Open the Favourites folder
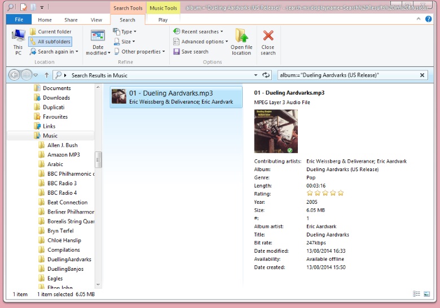The image size is (440, 308). [51, 117]
